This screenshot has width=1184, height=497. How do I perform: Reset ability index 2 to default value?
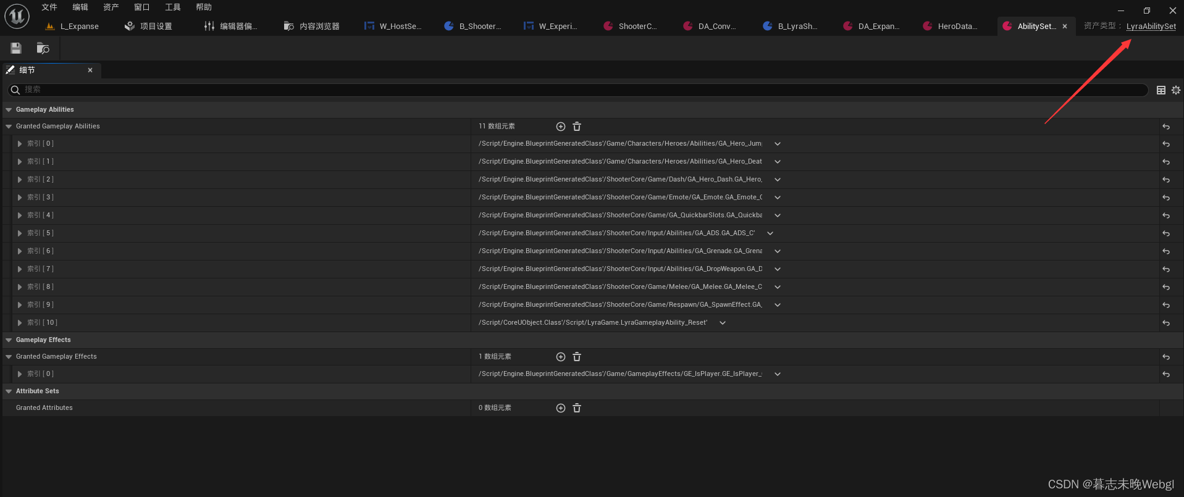click(1166, 180)
